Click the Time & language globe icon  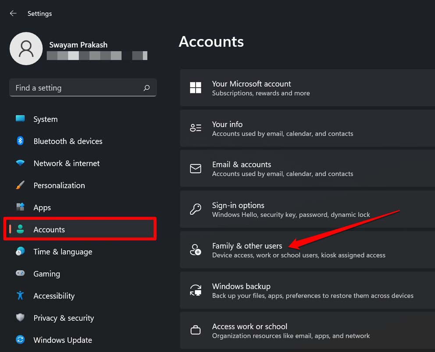20,252
